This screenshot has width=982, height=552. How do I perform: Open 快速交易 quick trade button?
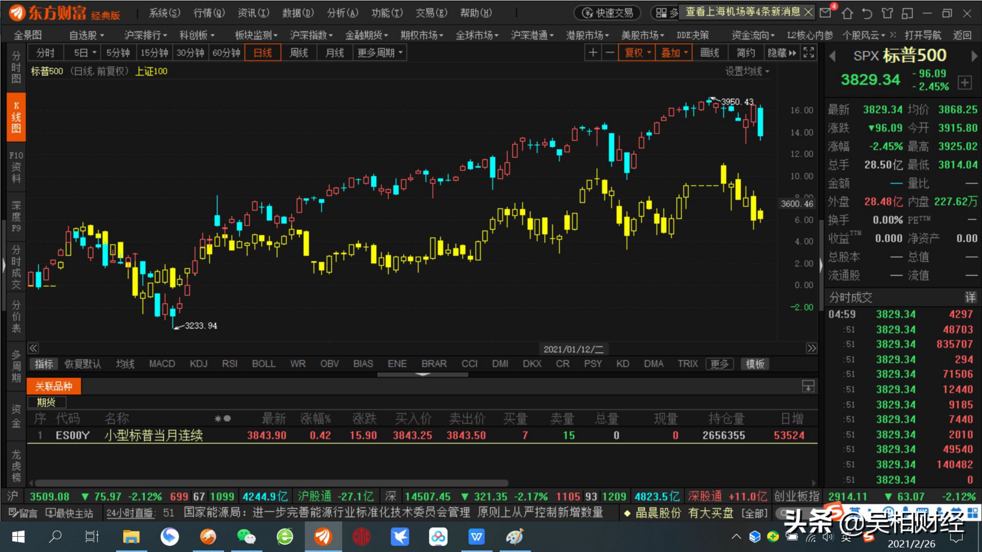[608, 13]
